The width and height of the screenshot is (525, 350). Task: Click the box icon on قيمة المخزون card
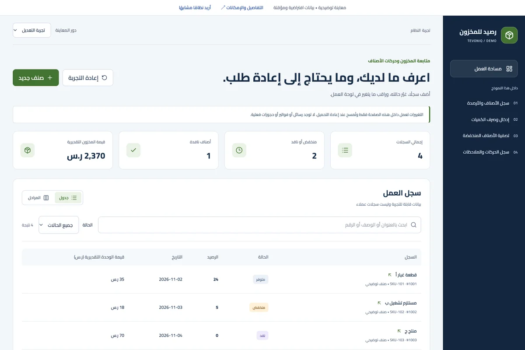coord(28,150)
